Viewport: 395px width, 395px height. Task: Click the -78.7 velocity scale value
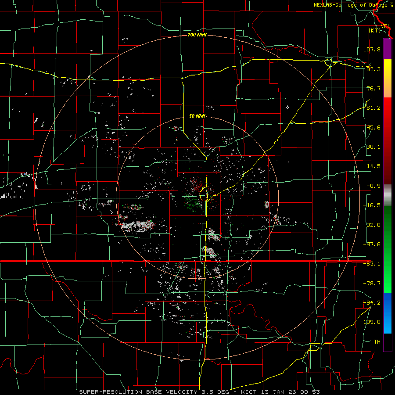[x=372, y=284]
